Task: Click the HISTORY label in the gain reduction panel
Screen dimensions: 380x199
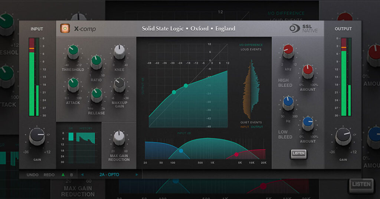Action: [86, 128]
